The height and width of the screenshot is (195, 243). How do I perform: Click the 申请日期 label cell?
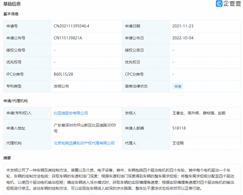click(146, 26)
